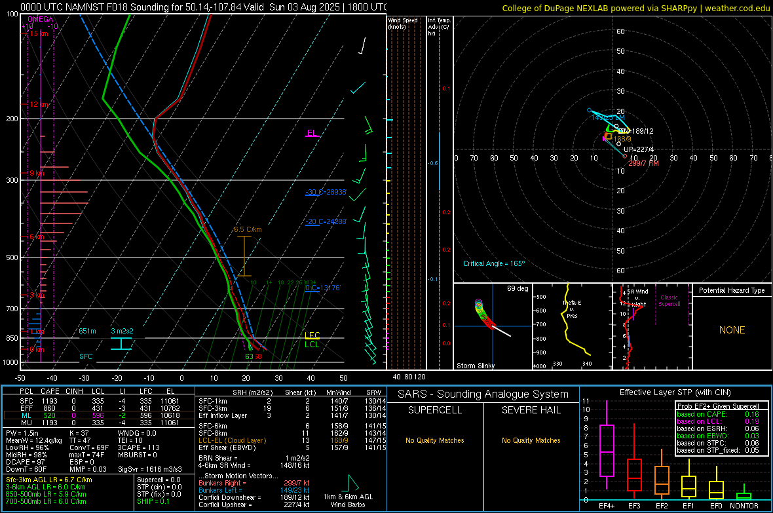Screen dimensions: 773x513
Task: Click the DCAPE = 97 value
Action: 25,462
